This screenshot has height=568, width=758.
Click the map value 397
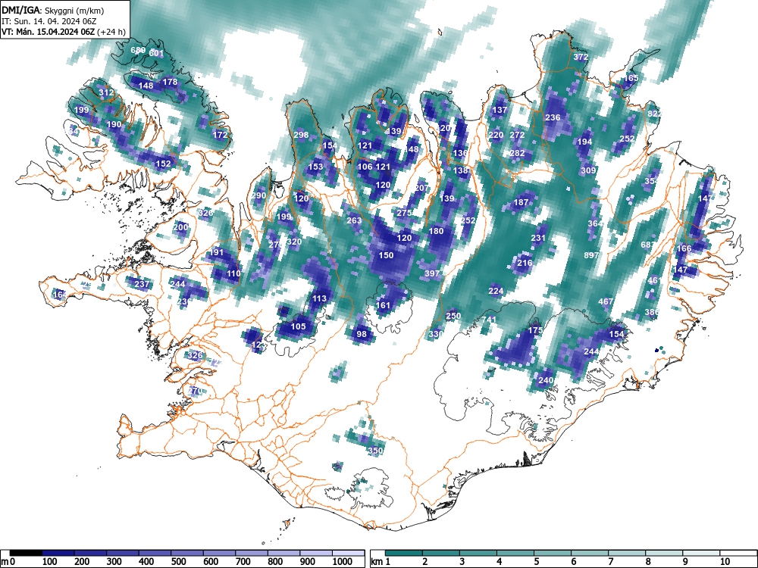pyautogui.click(x=432, y=273)
